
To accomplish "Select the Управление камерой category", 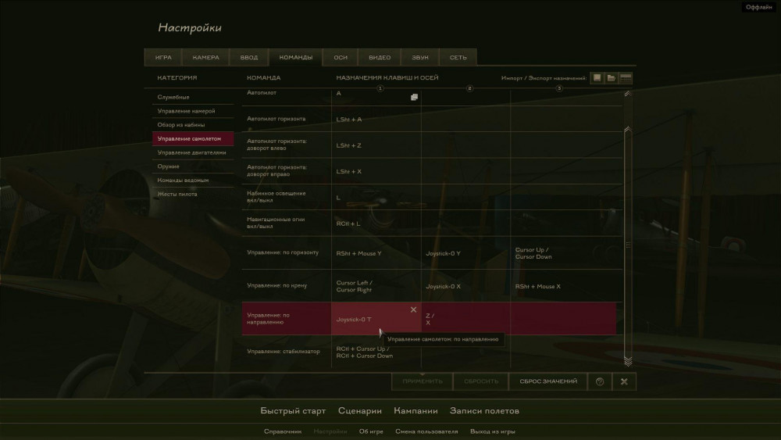I will click(x=193, y=111).
